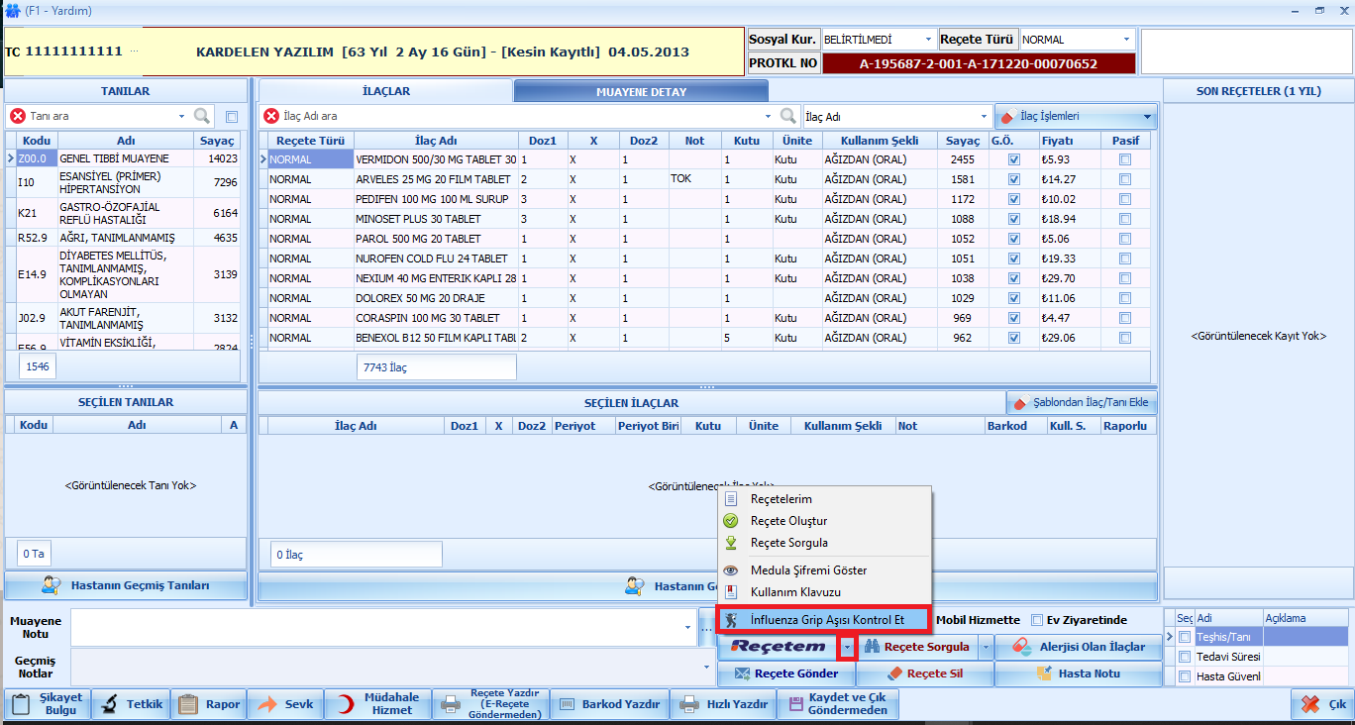
Task: Expand the Sosyal Kur. dropdown
Action: coord(928,40)
